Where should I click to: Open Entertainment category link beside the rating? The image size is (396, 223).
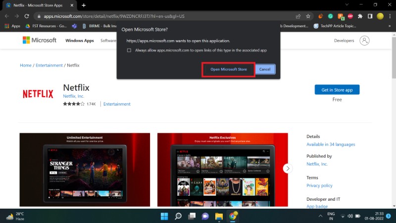click(117, 104)
